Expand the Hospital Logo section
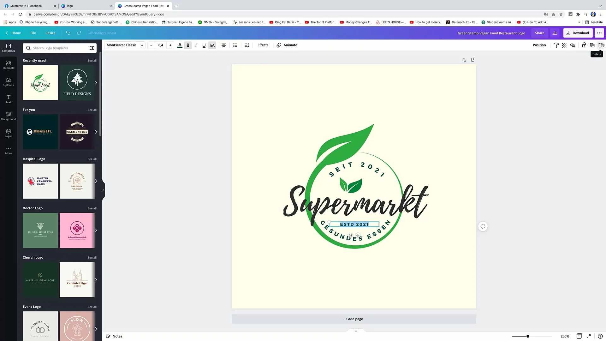 click(x=92, y=159)
